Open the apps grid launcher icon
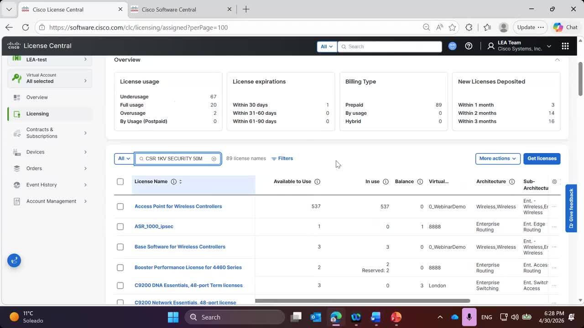 [x=565, y=46]
